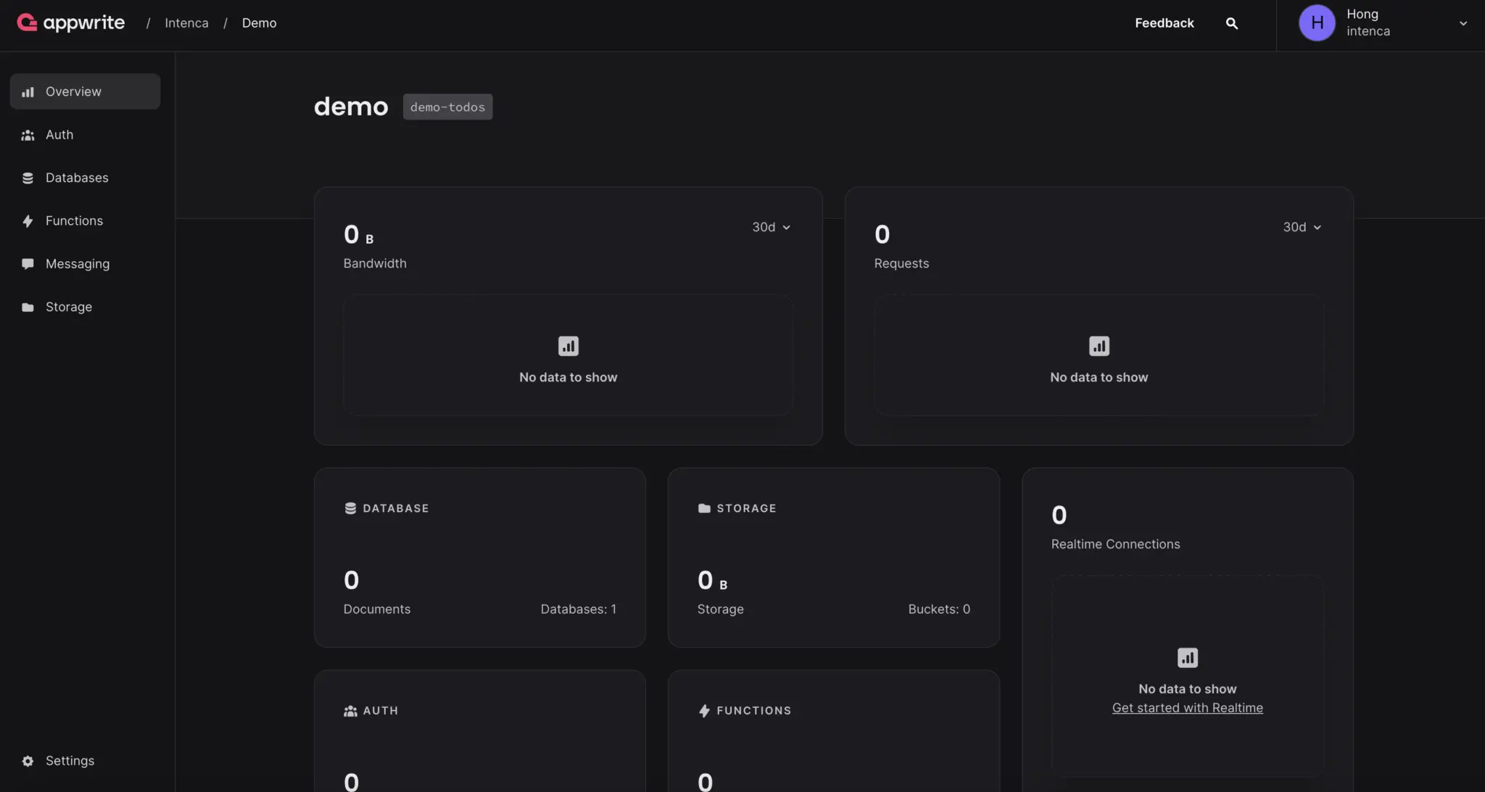Click the Storage folder icon in sidebar
This screenshot has height=792, width=1485.
pyautogui.click(x=28, y=307)
